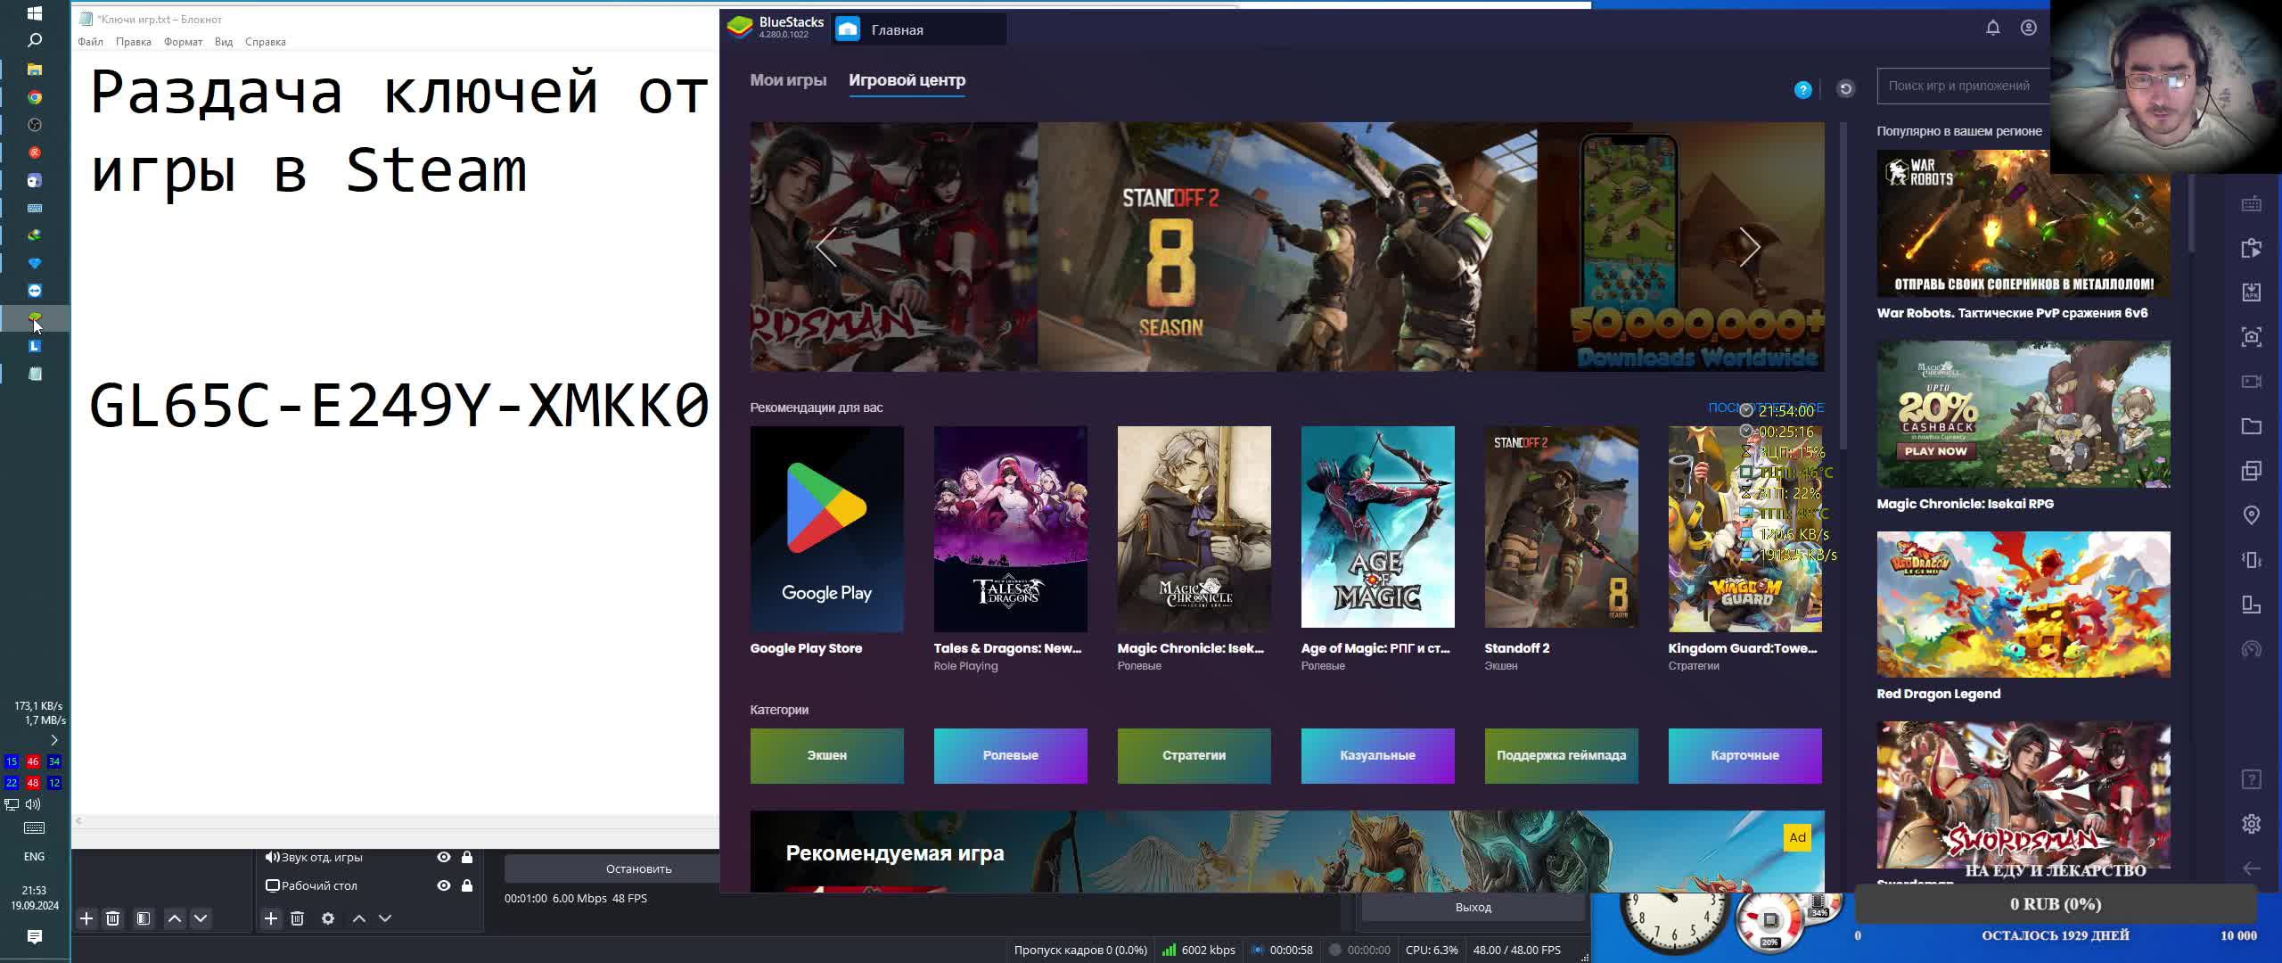Click the Поиск игр и приложений field

(x=1961, y=86)
